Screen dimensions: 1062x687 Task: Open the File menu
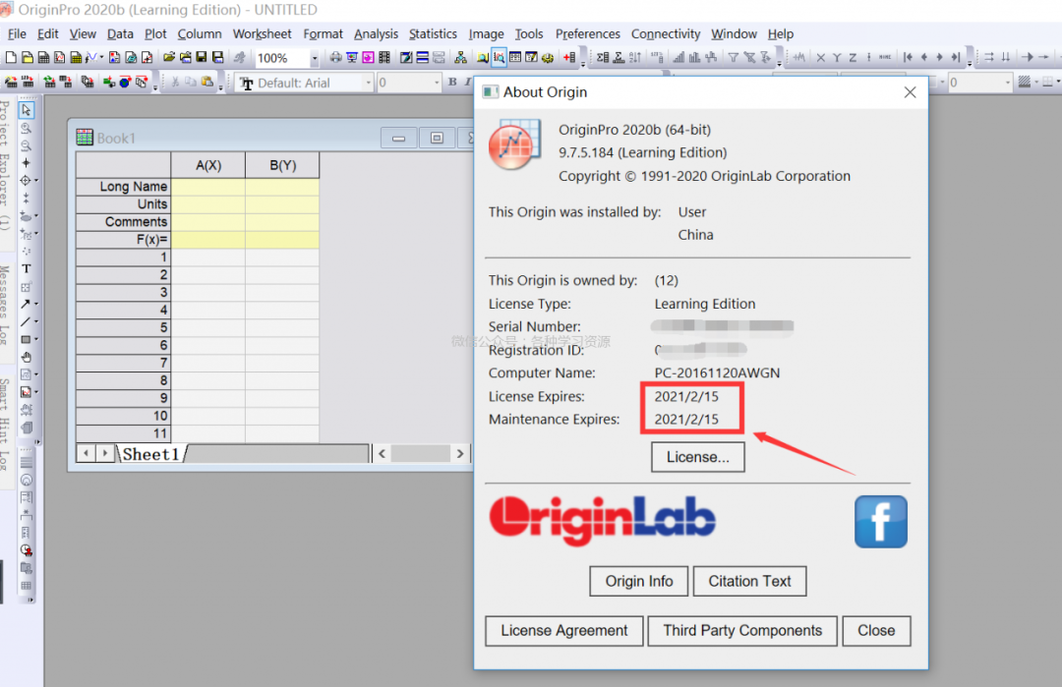point(17,33)
